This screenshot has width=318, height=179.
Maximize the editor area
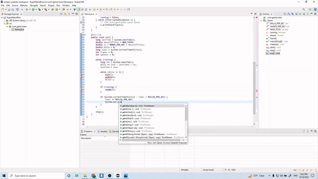pyautogui.click(x=255, y=14)
